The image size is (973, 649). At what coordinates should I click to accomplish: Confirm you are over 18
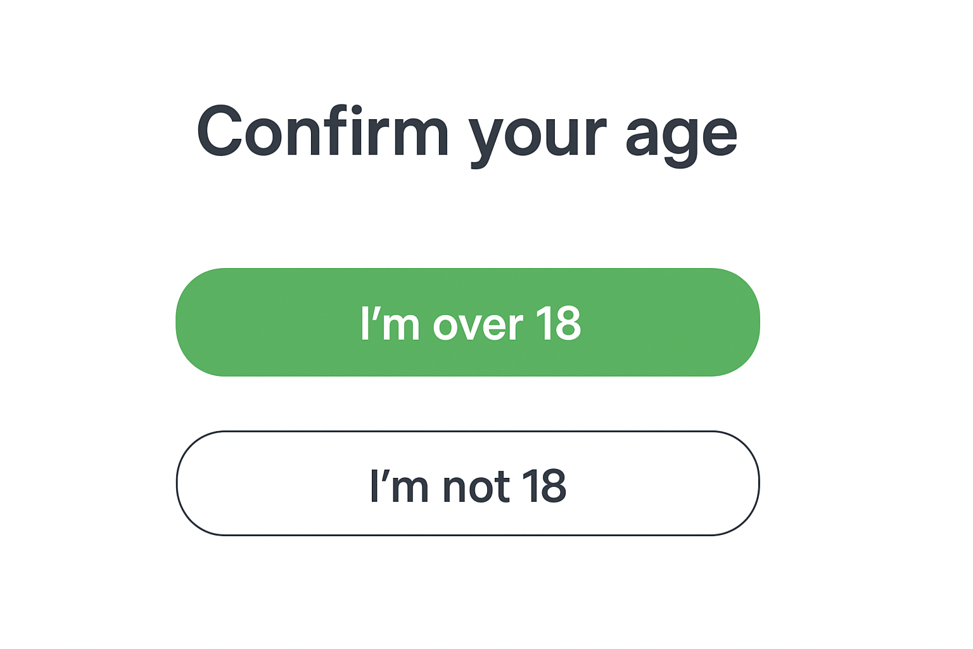point(467,323)
